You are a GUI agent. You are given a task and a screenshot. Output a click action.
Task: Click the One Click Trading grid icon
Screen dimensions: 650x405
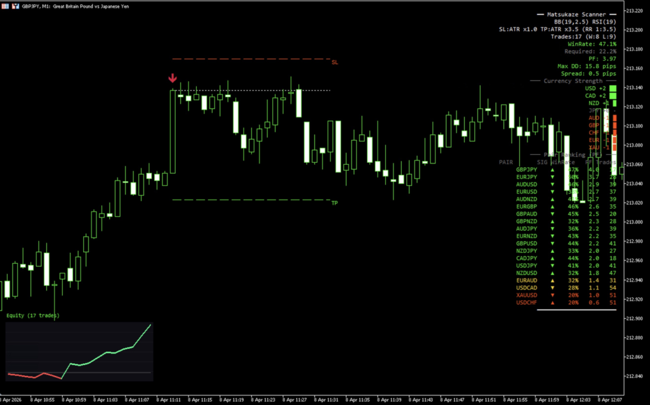point(4,5)
